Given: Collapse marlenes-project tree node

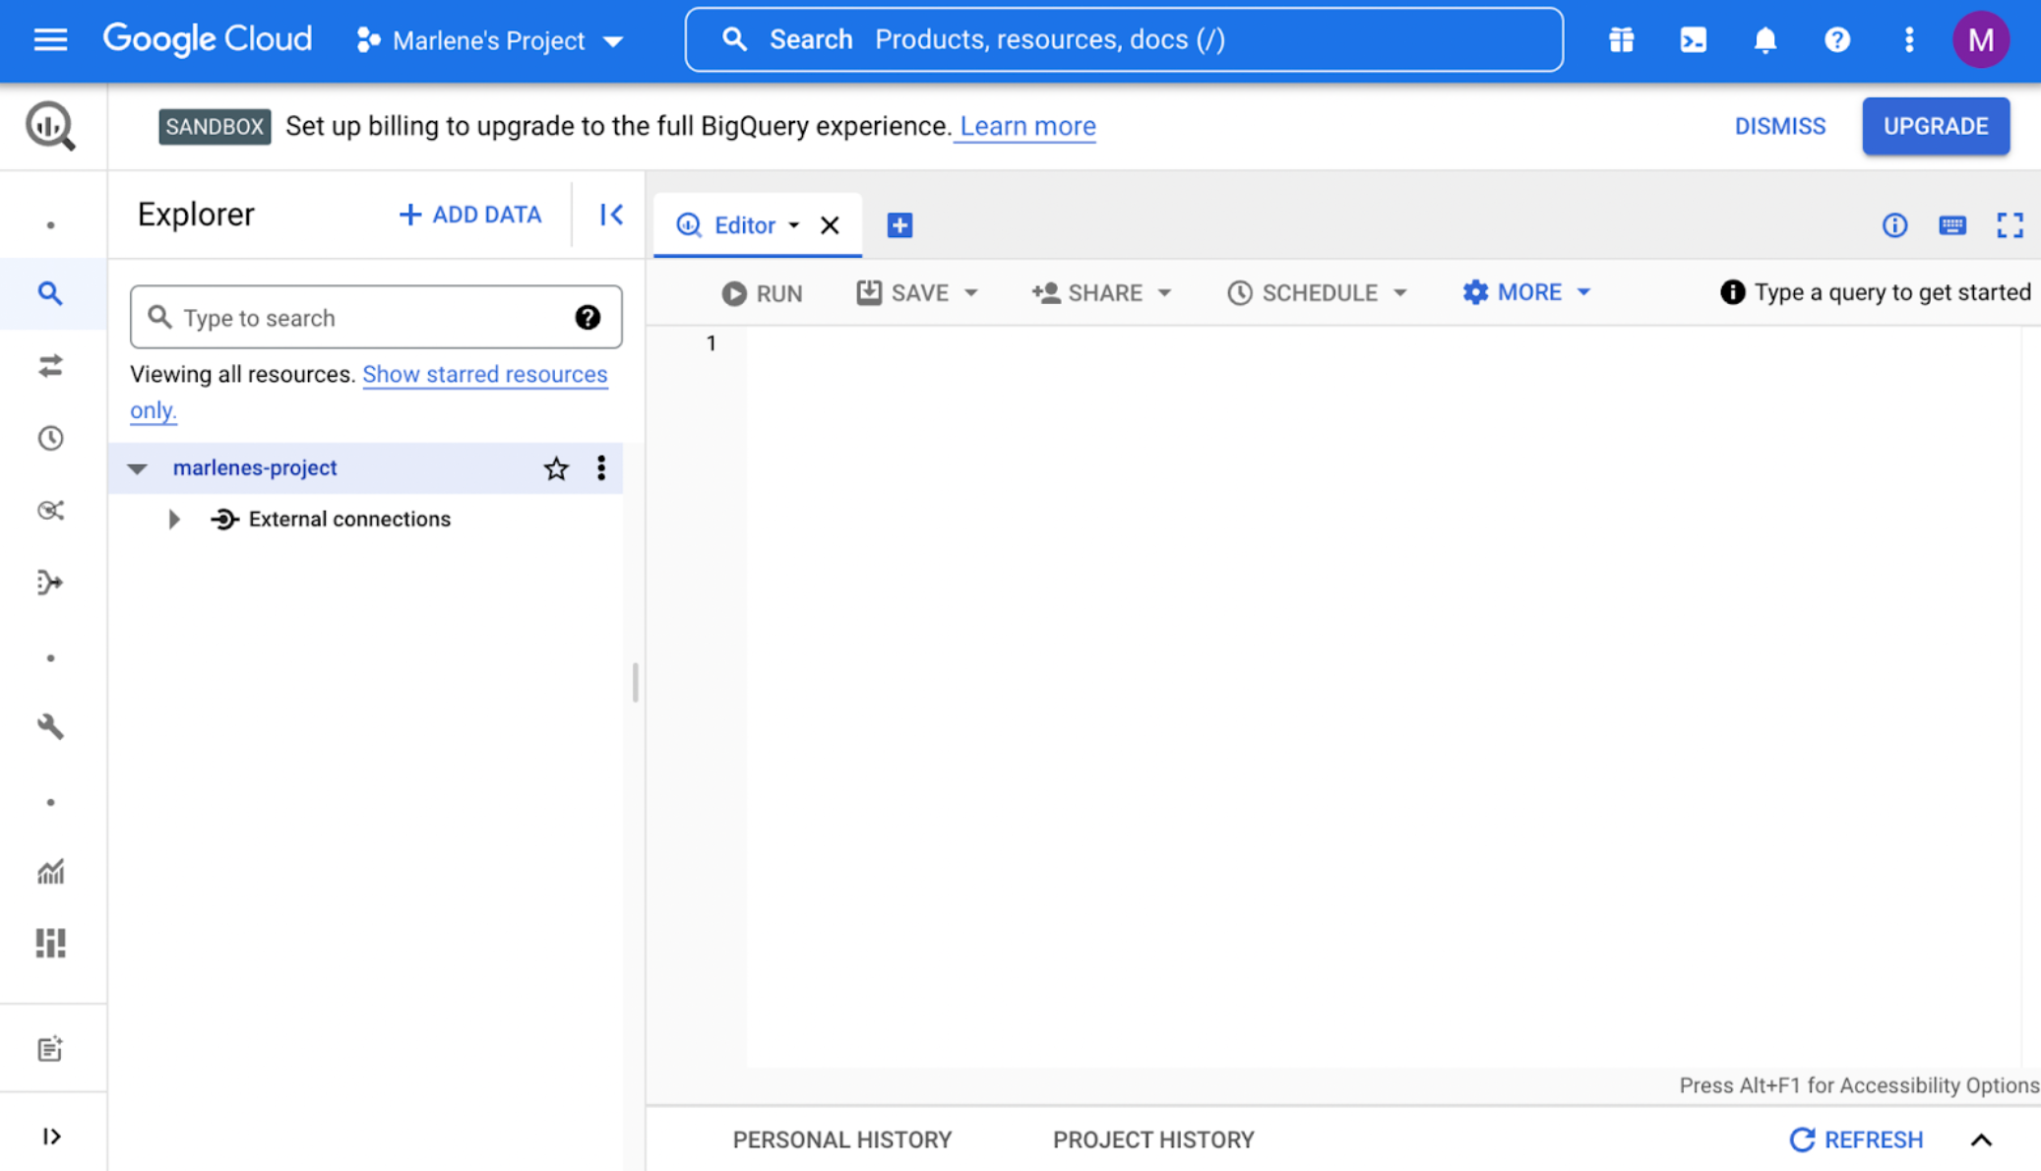Looking at the screenshot, I should (x=138, y=468).
